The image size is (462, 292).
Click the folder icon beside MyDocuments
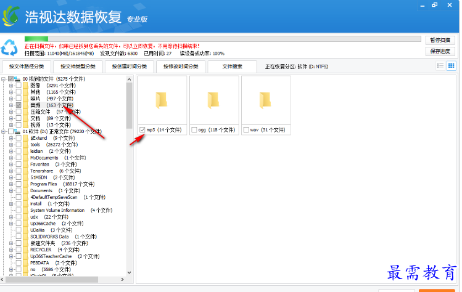[x=26, y=158]
